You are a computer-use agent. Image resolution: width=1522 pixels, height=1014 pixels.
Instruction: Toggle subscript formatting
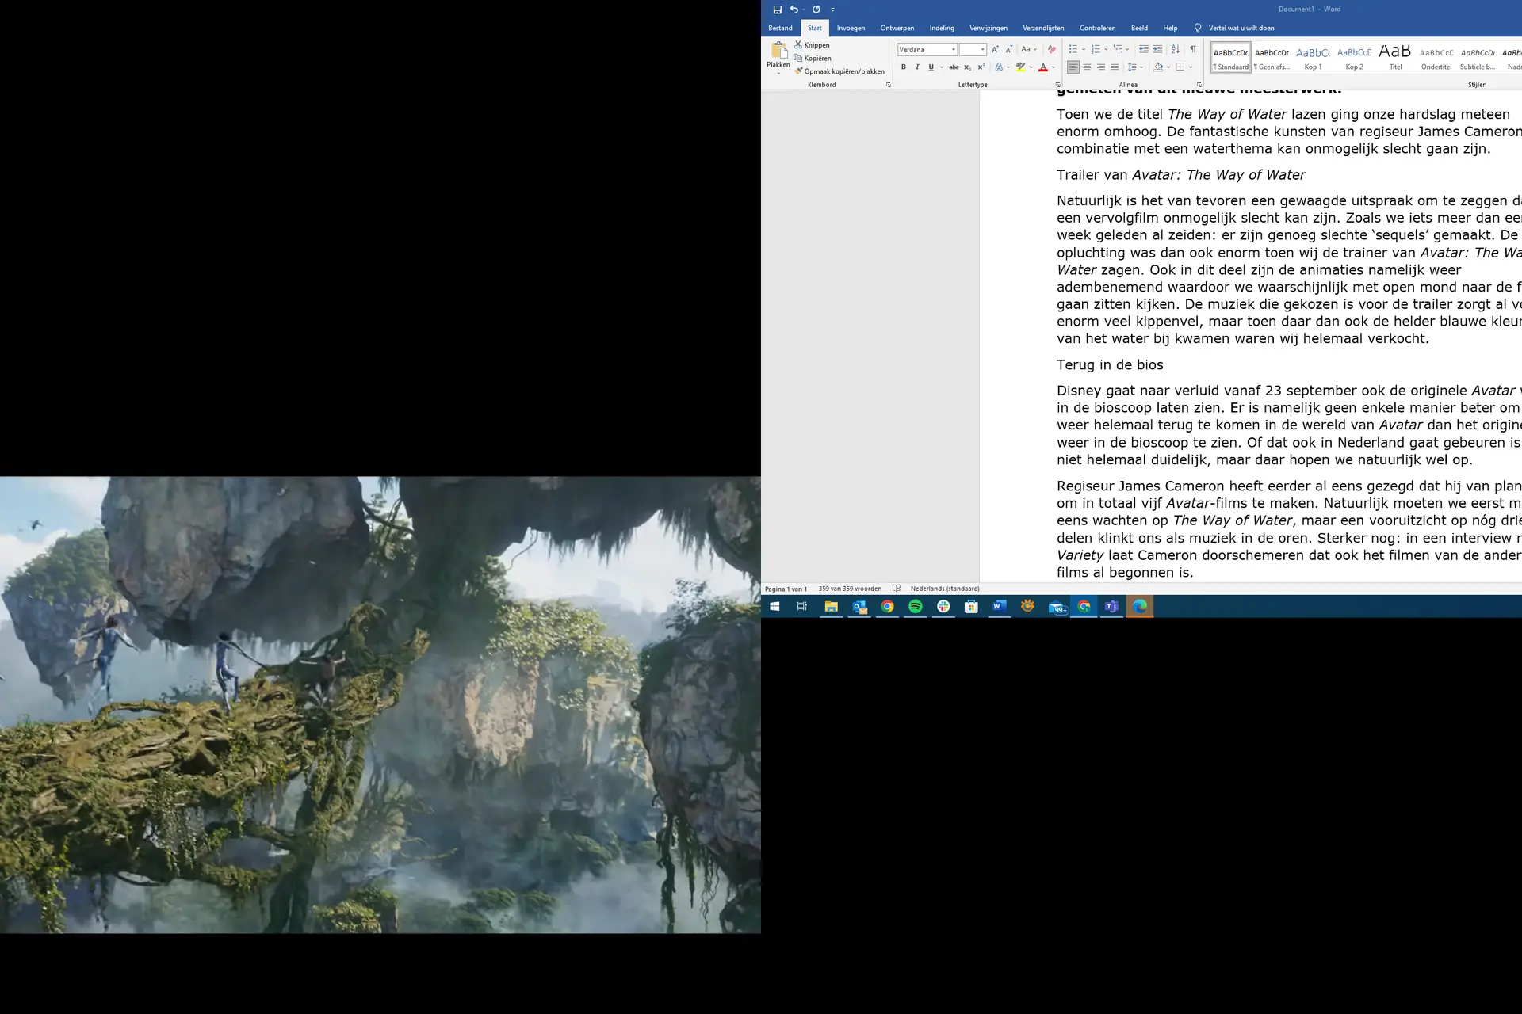tap(967, 67)
